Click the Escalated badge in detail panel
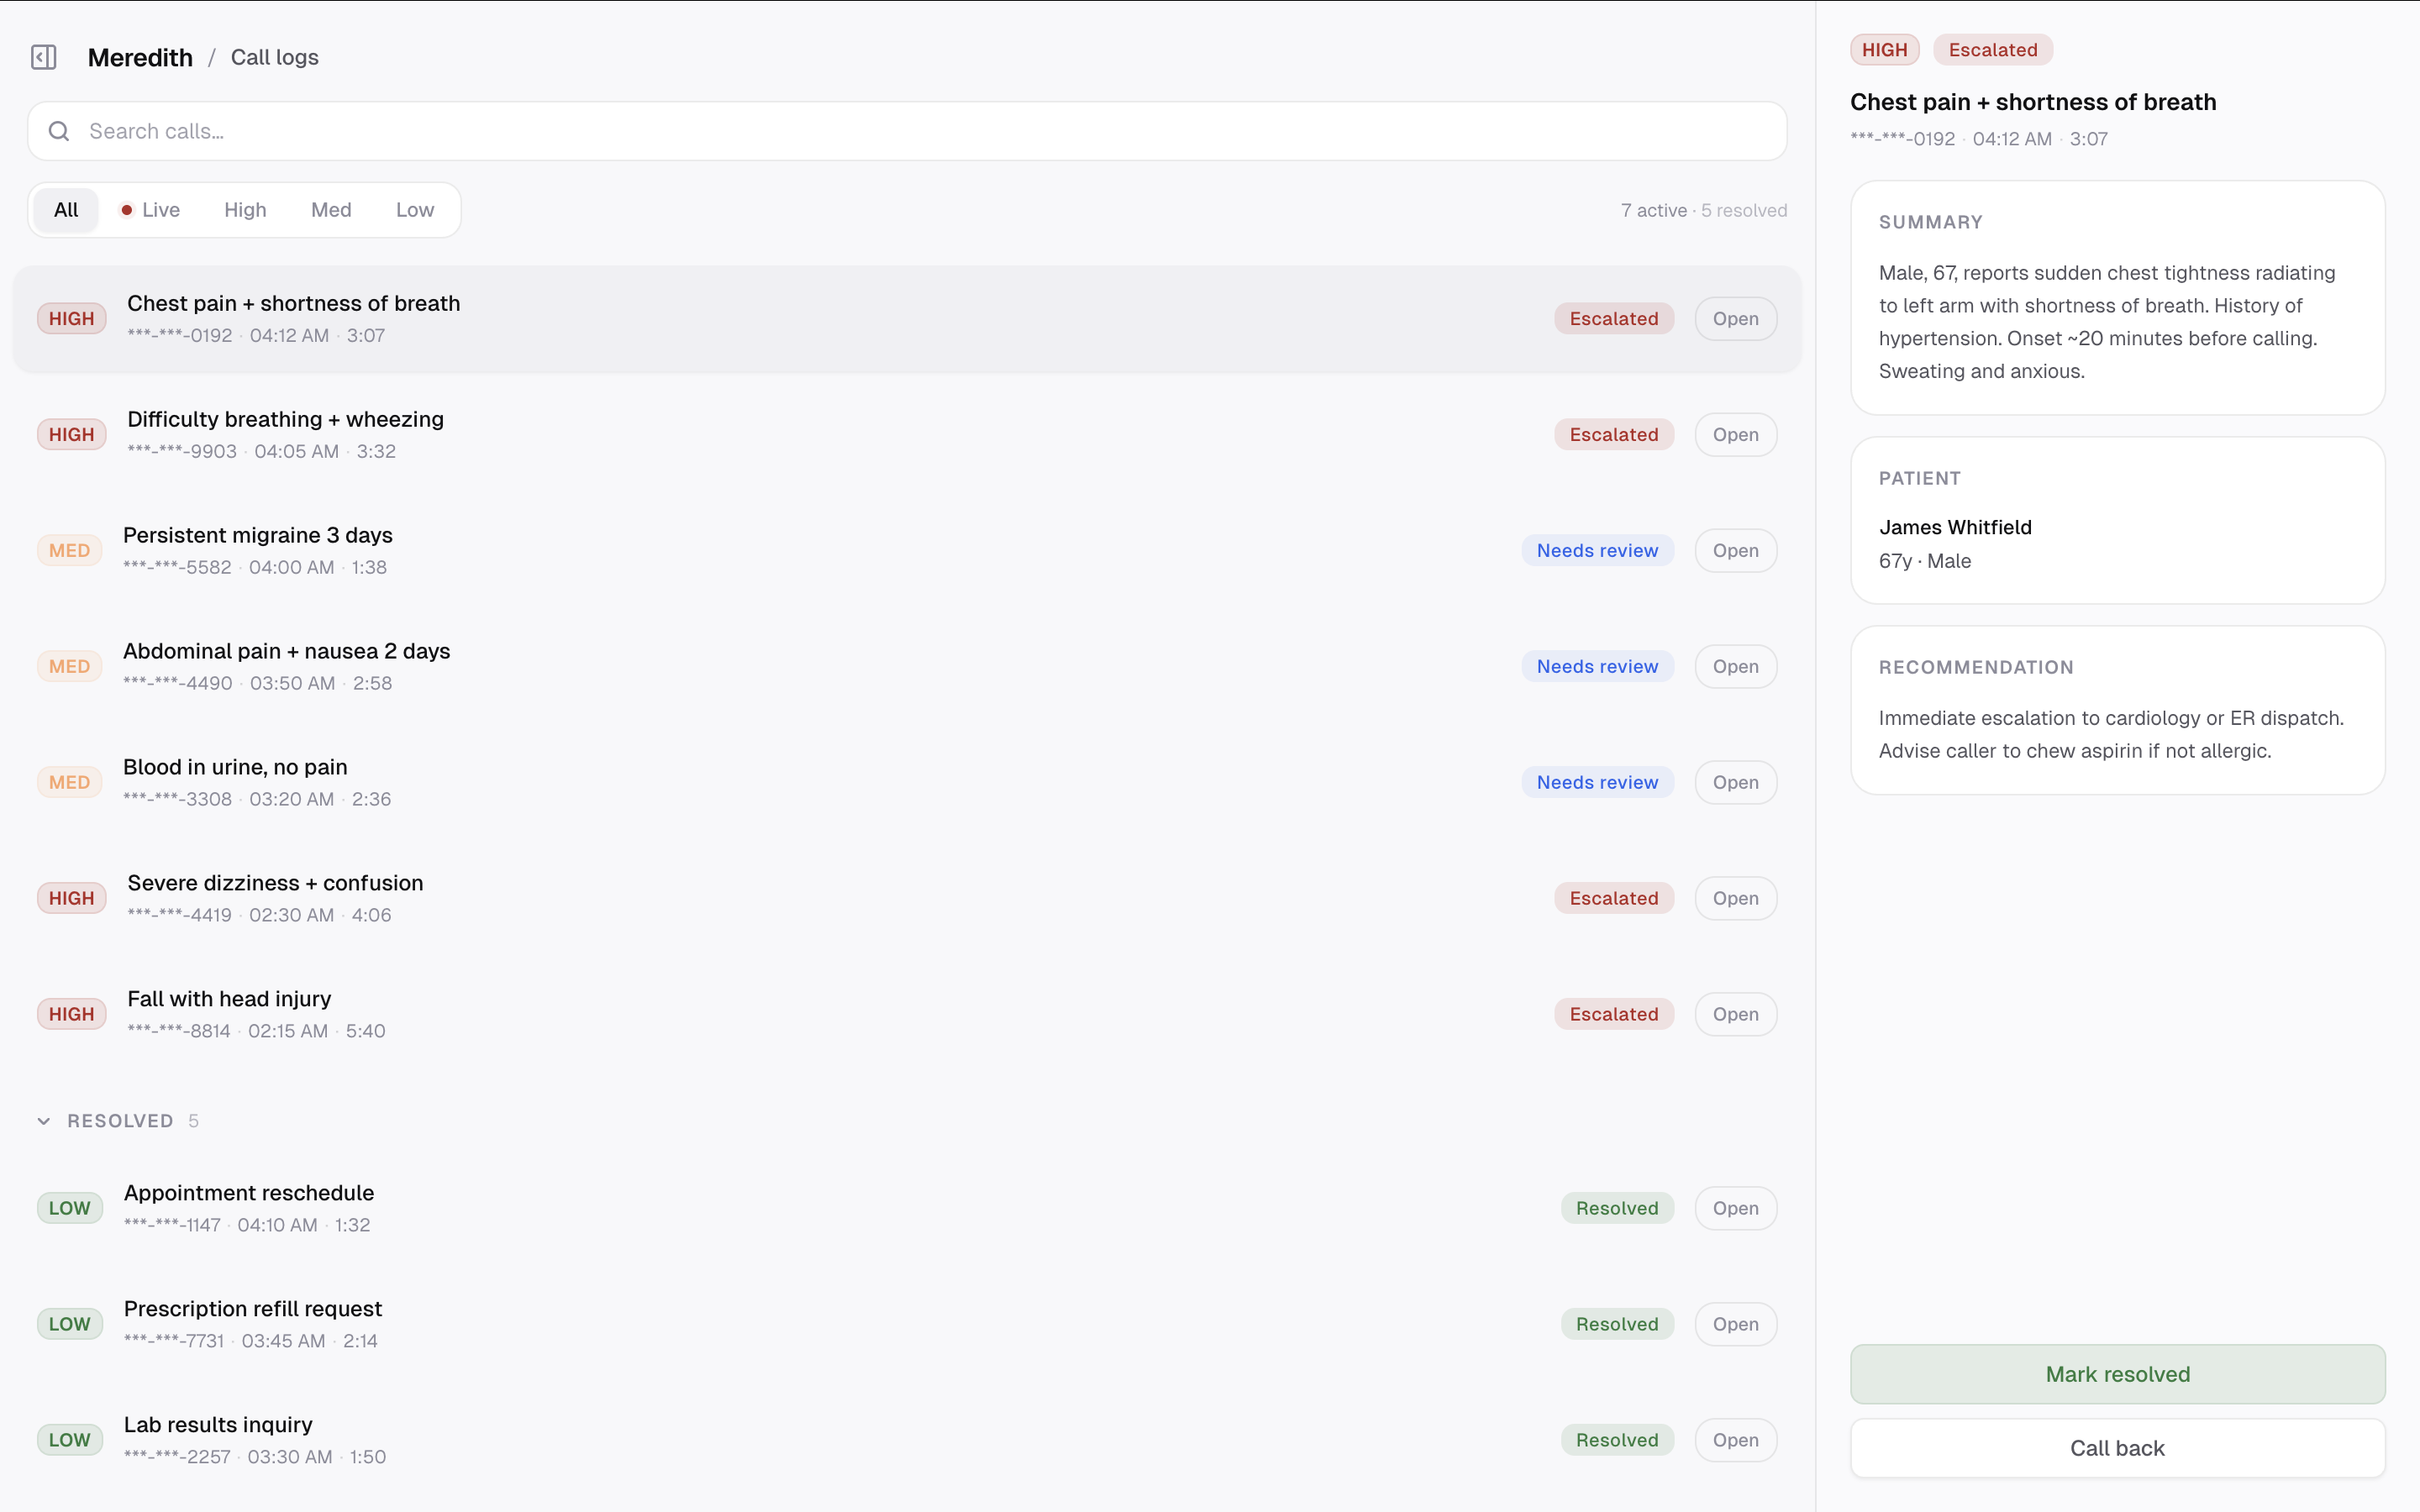Viewport: 2420px width, 1512px height. pos(1992,50)
